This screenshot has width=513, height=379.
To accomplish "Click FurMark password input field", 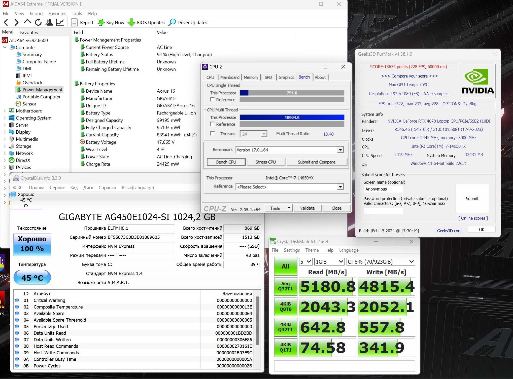I will point(383,211).
